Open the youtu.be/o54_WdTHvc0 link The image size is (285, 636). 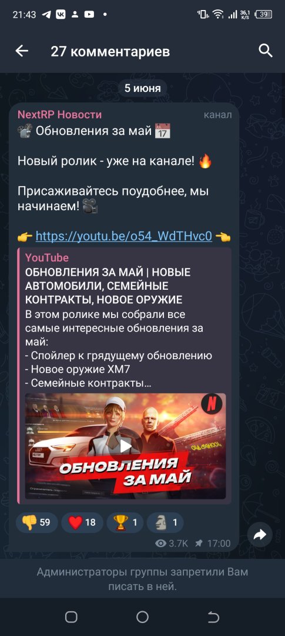pyautogui.click(x=124, y=236)
